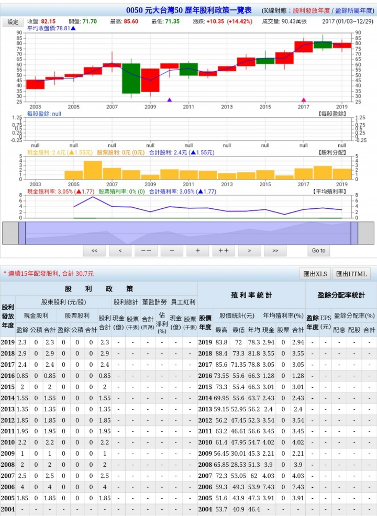The image size is (377, 516).
Task: Click the EPS (元) column header
Action: 326,322
